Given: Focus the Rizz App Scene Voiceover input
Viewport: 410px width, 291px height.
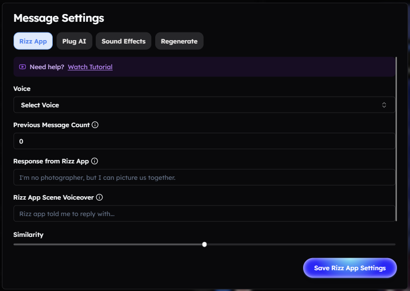Looking at the screenshot, I should [204, 214].
